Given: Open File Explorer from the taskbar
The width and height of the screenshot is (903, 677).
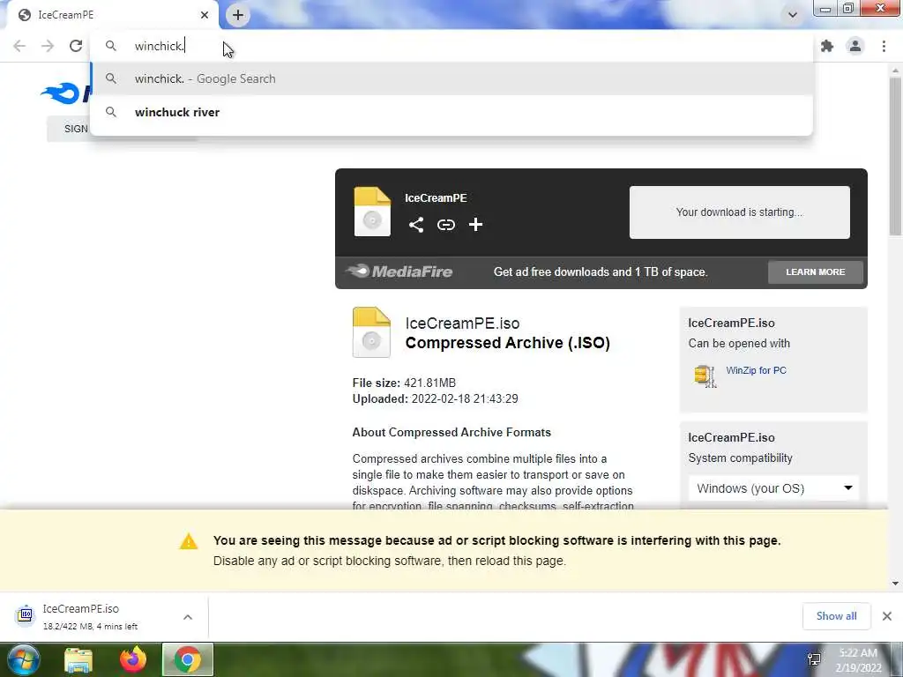Looking at the screenshot, I should point(78,659).
